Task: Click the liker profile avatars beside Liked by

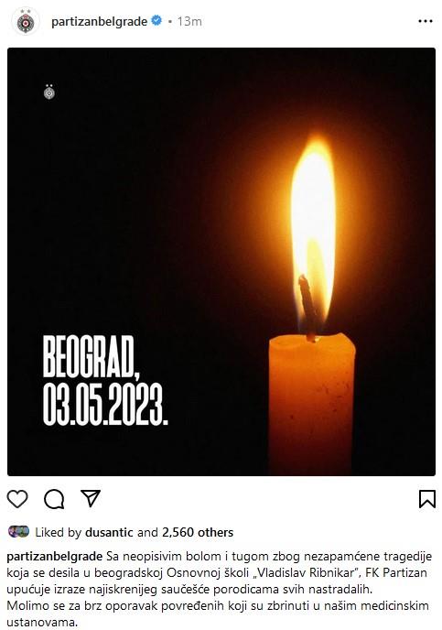Action: 19,531
